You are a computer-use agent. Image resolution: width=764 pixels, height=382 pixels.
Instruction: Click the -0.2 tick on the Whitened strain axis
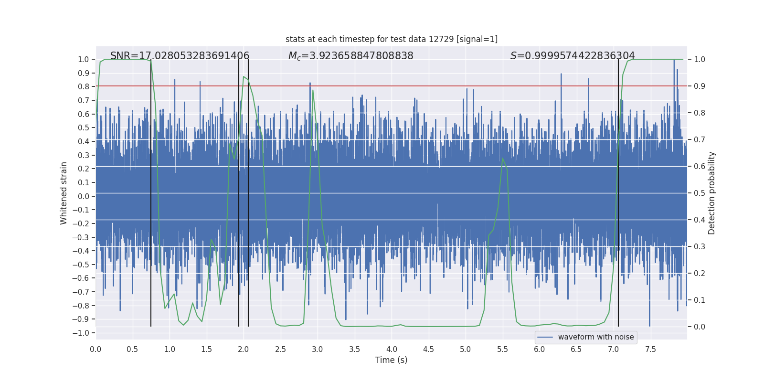point(81,223)
